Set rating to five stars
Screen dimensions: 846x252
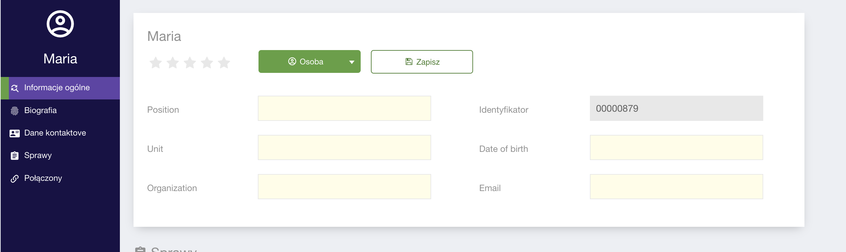tap(224, 63)
